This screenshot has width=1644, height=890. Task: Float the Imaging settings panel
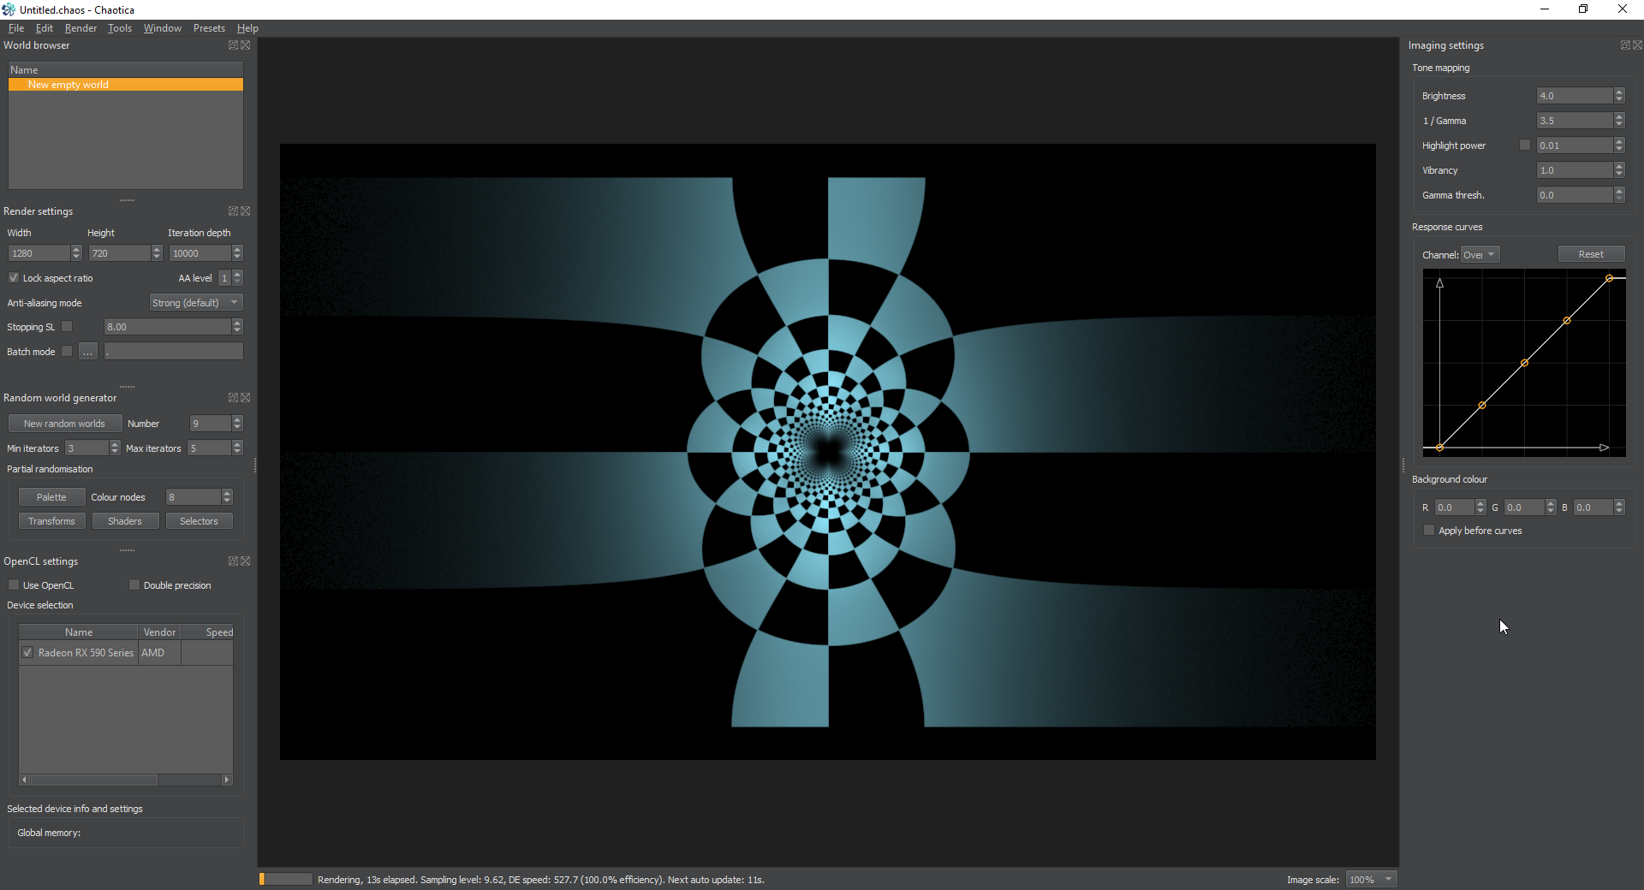pos(1625,45)
